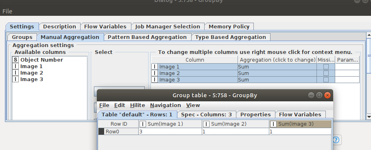Screen dimensions: 371x150
Task: Change the Sum aggregation for Image 3
Action: tap(277, 80)
